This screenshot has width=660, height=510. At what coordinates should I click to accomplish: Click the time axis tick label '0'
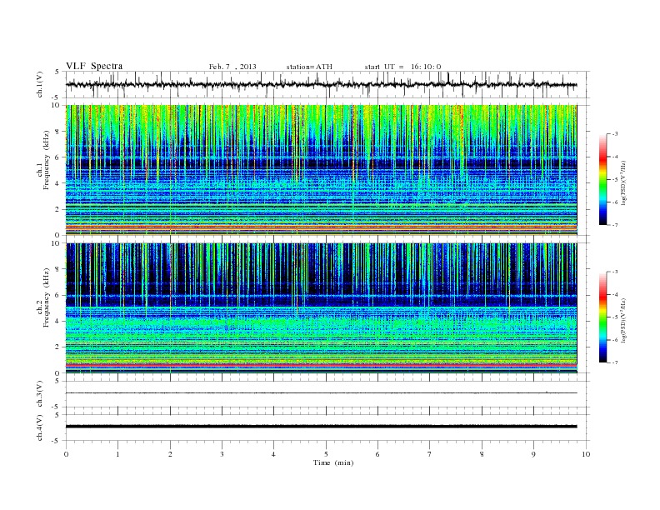coord(66,454)
